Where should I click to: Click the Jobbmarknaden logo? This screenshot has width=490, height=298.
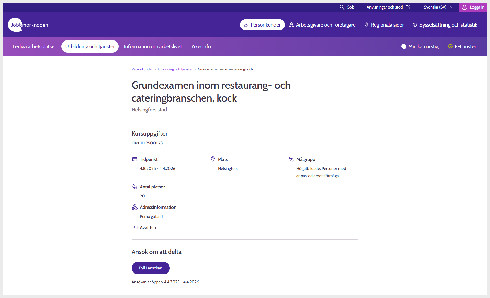click(28, 25)
